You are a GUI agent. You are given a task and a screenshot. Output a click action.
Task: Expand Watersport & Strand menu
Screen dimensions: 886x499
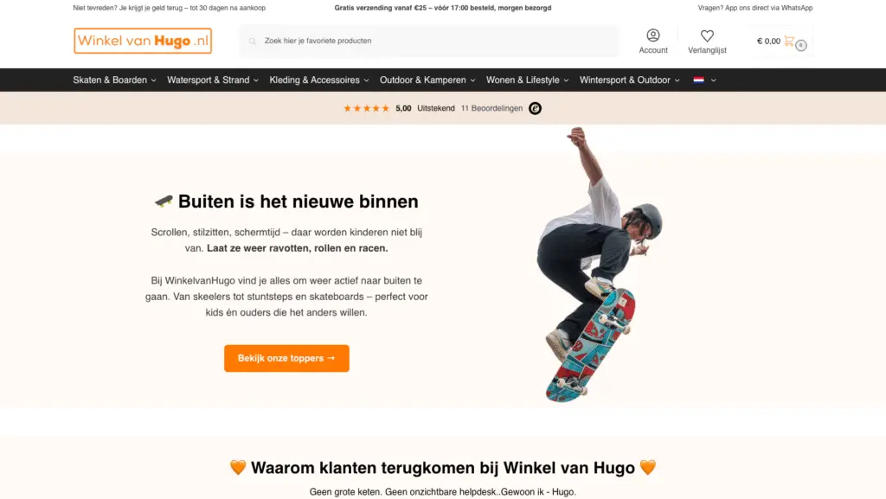coord(213,80)
